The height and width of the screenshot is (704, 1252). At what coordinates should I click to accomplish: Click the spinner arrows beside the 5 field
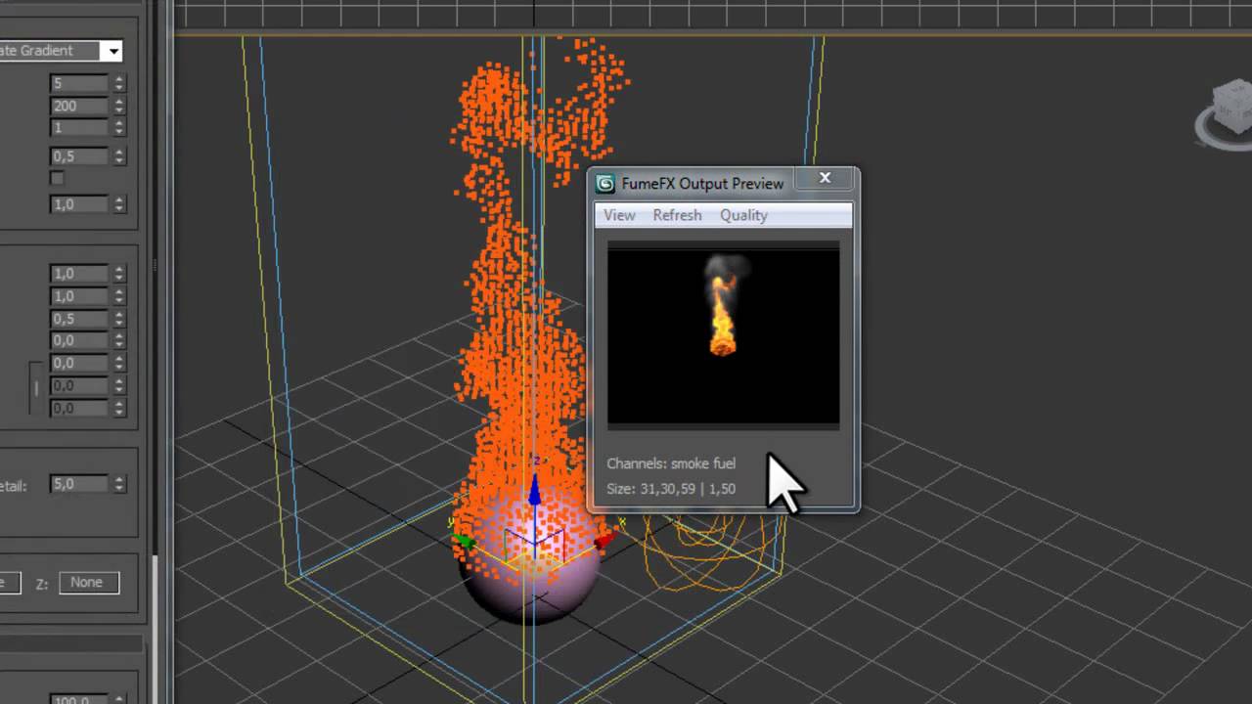(119, 83)
